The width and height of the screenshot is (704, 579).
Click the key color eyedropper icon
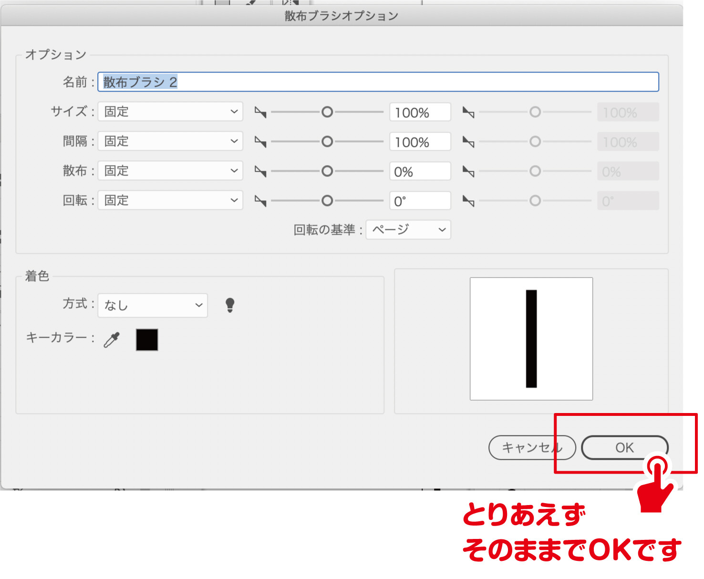pos(112,340)
